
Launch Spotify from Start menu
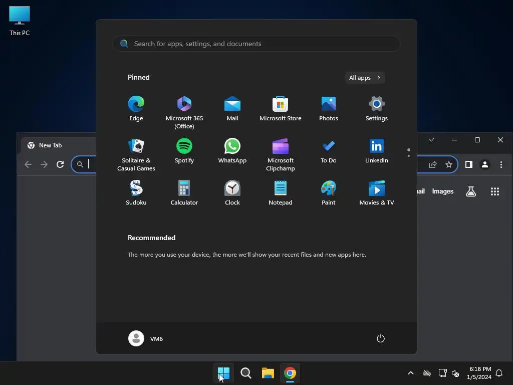[x=184, y=151]
